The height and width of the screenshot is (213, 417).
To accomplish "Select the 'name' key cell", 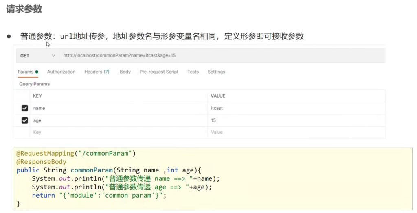I will tap(39, 108).
